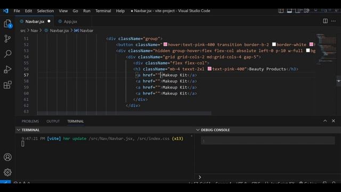Select the TERMINAL panel tab
This screenshot has height=192, width=341.
(76, 121)
